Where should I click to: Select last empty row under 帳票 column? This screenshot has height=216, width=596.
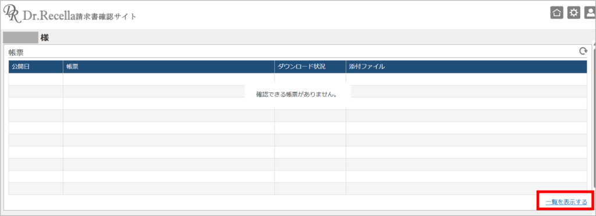(x=169, y=189)
